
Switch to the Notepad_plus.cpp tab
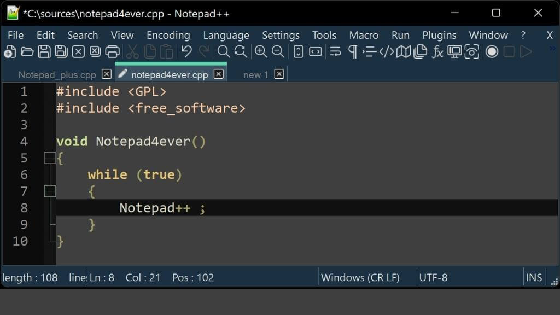pos(57,75)
